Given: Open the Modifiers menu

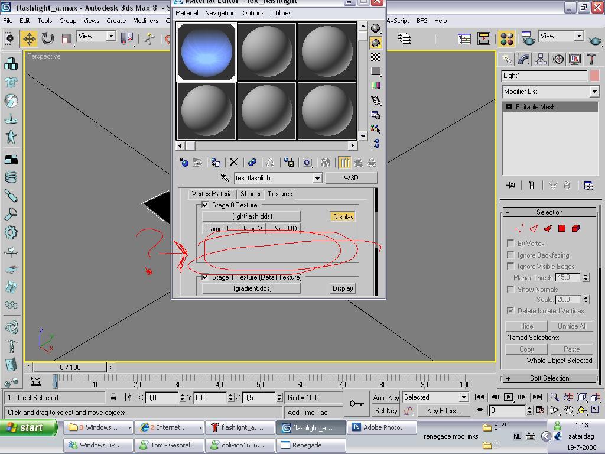Looking at the screenshot, I should coord(145,20).
